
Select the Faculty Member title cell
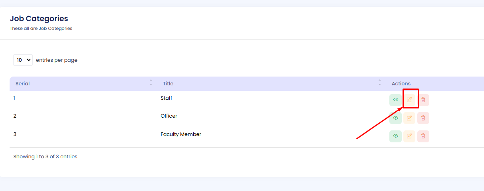point(181,134)
